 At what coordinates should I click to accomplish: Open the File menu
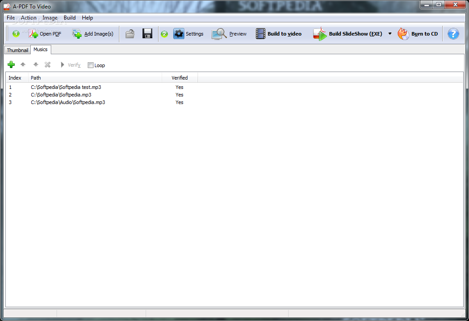(11, 18)
